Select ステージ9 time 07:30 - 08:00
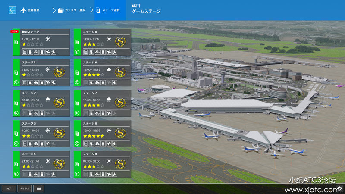The height and width of the screenshot is (194, 345). tap(91, 161)
